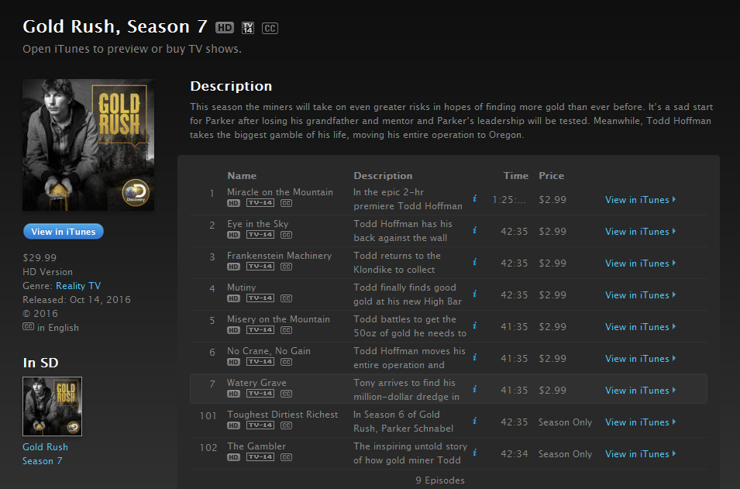Click the 1:25 duration of episode 1

tap(509, 200)
